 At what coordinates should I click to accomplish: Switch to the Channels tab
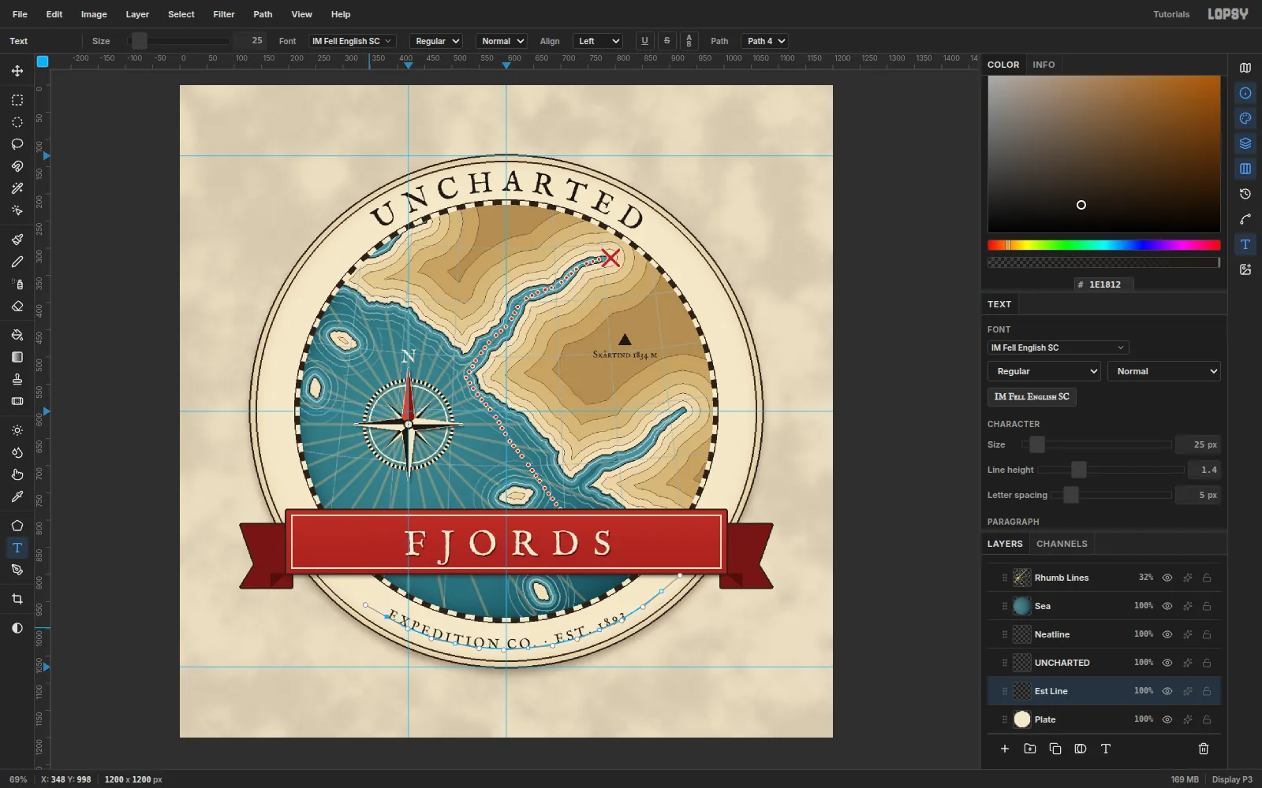(x=1062, y=544)
